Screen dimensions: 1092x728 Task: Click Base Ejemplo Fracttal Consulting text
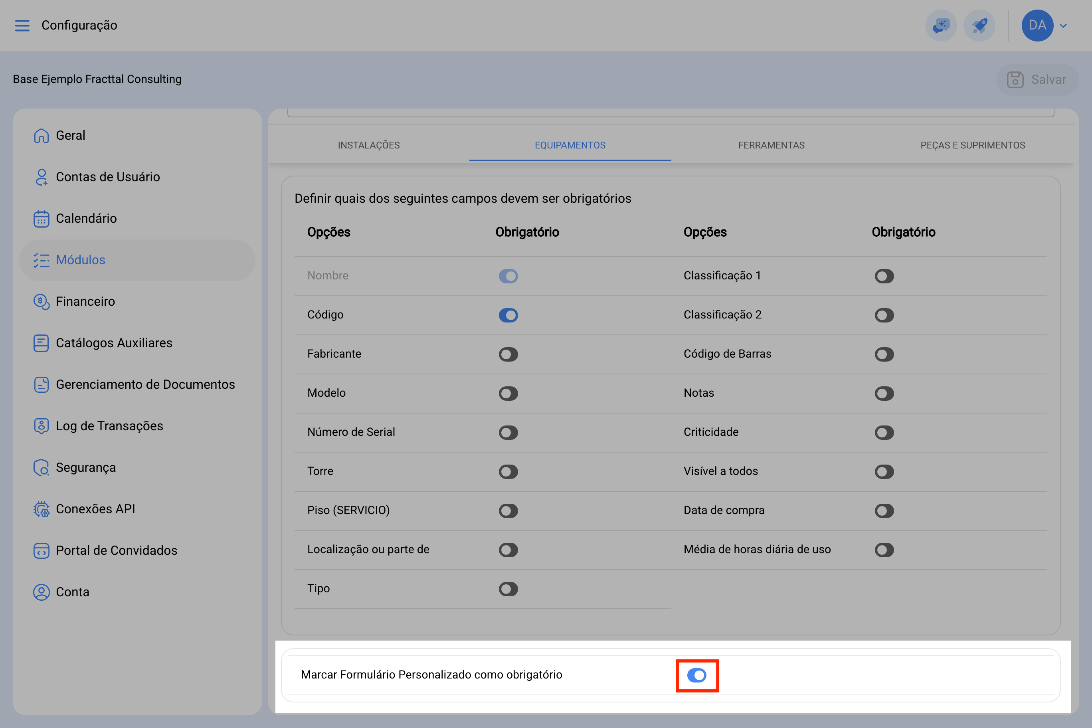pyautogui.click(x=97, y=79)
